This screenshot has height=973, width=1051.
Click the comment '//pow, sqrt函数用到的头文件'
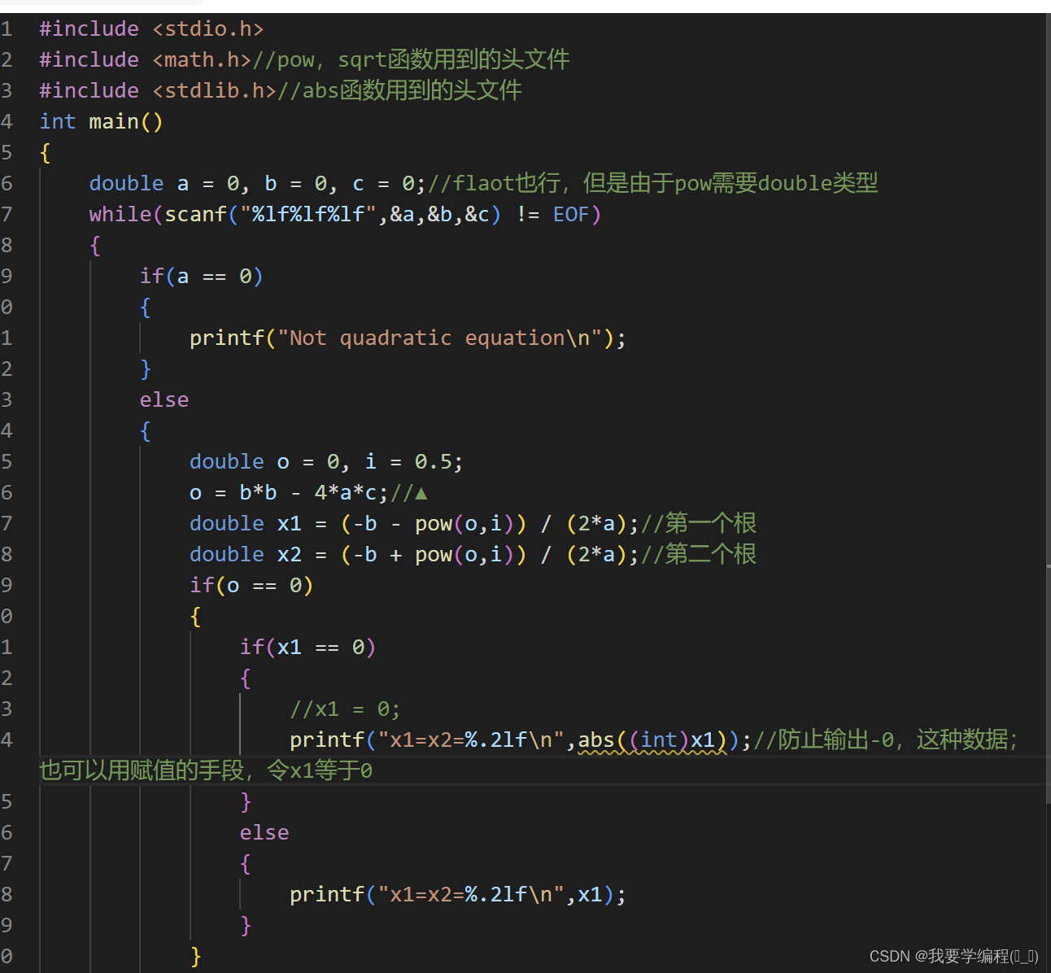411,60
